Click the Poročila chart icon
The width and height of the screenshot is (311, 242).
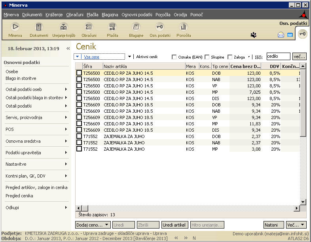point(183,27)
